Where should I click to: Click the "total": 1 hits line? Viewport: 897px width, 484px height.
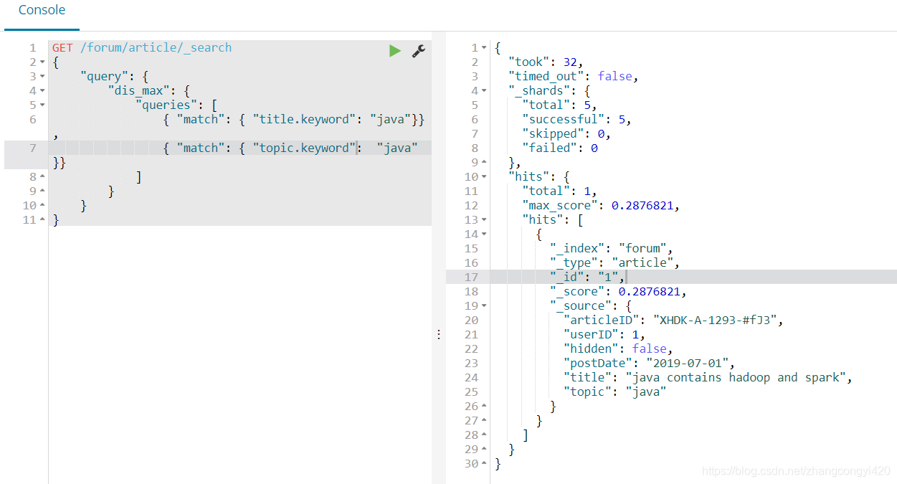559,191
